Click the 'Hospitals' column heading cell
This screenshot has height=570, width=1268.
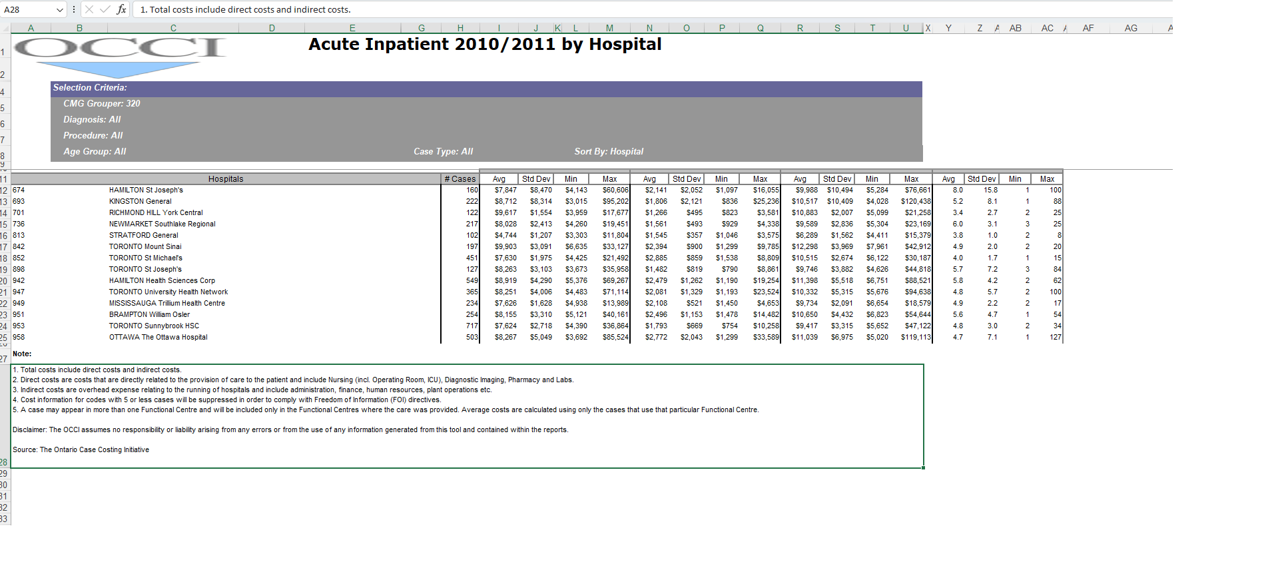pyautogui.click(x=226, y=179)
